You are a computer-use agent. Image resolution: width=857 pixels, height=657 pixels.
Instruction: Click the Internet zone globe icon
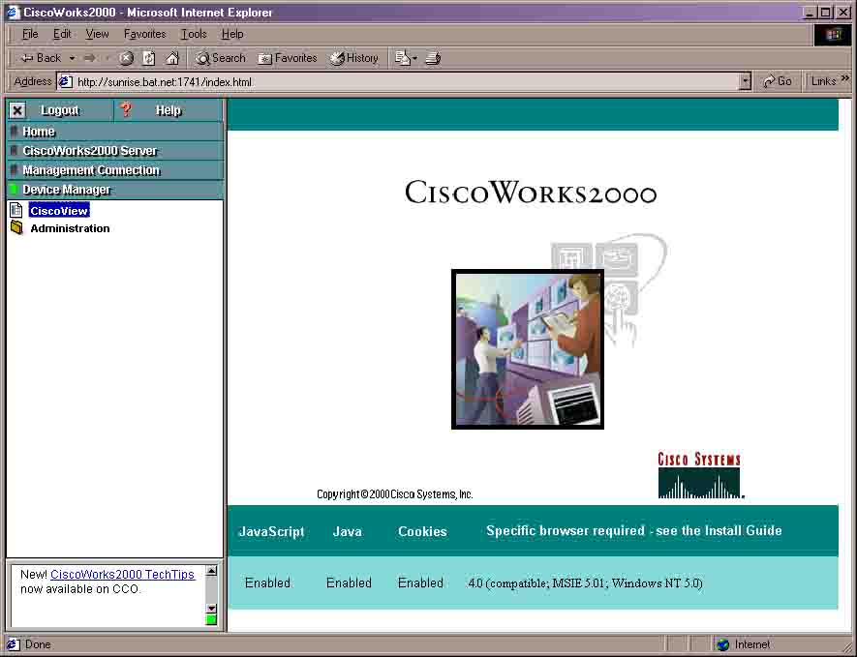click(722, 644)
